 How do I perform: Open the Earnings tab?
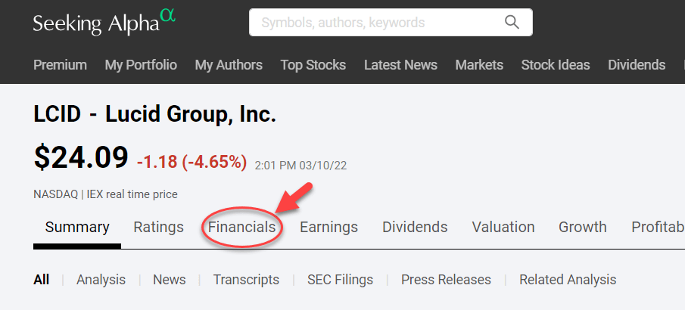pyautogui.click(x=328, y=227)
